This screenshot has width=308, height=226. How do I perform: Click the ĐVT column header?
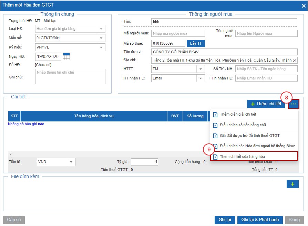tap(175, 116)
